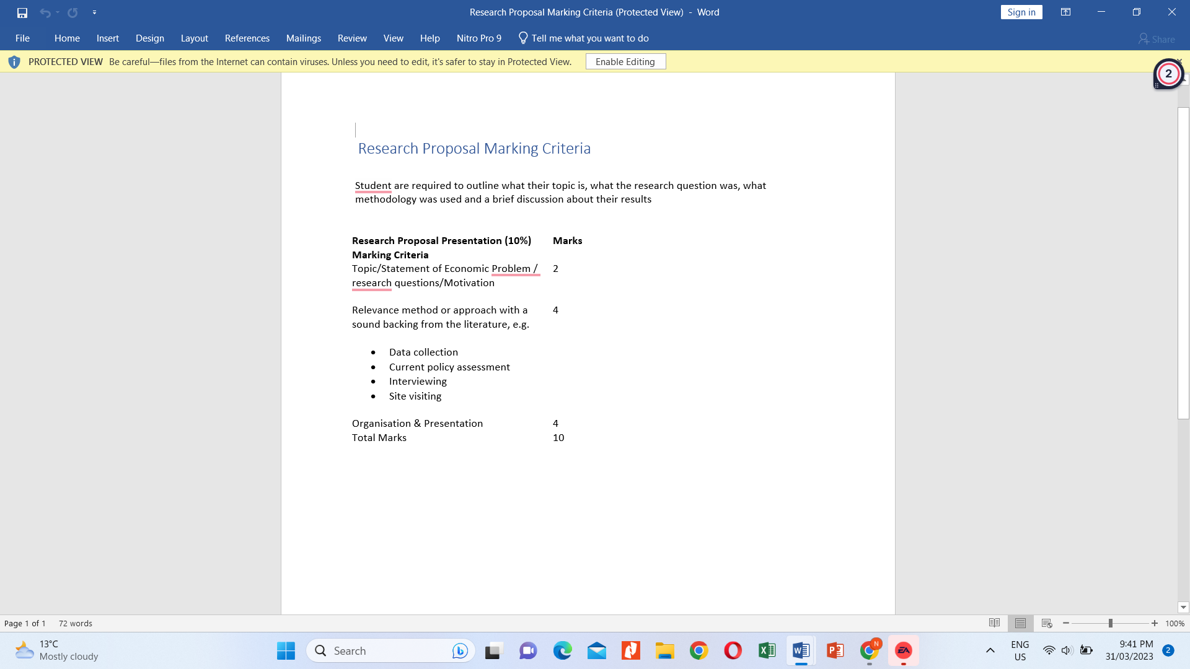1190x669 pixels.
Task: Switch to the References ribbon tab
Action: click(247, 38)
